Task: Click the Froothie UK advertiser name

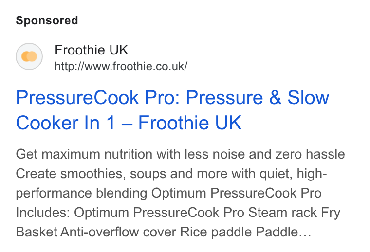Action: (92, 50)
